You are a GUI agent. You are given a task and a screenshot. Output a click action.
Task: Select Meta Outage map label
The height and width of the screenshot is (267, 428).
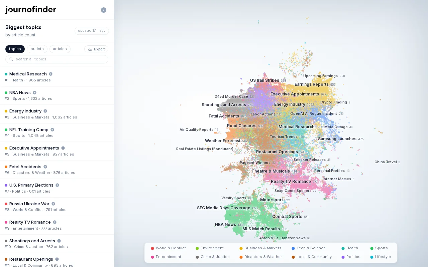(x=336, y=127)
